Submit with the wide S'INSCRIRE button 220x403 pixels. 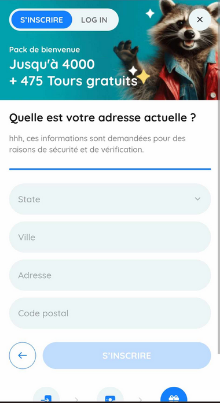pos(127,356)
